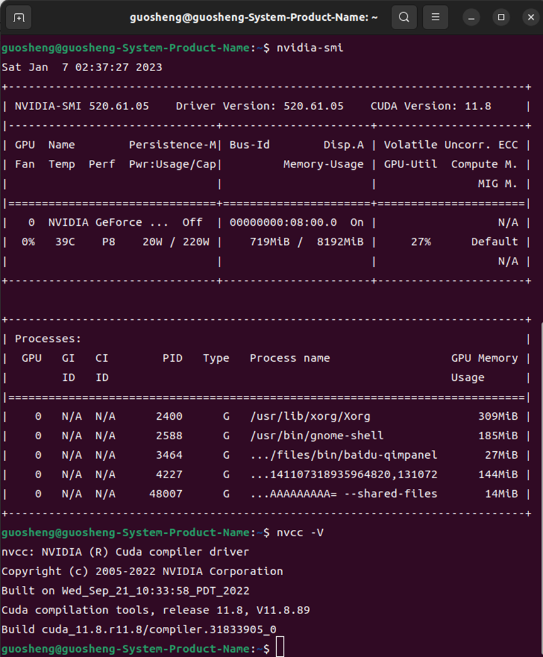
Task: Click the /usr/bin/gnome-shell process name
Action: pos(316,435)
